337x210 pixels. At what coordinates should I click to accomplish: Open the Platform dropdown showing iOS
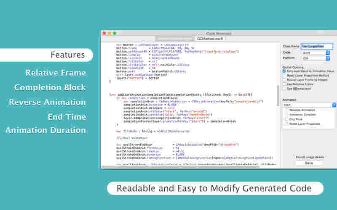click(316, 58)
